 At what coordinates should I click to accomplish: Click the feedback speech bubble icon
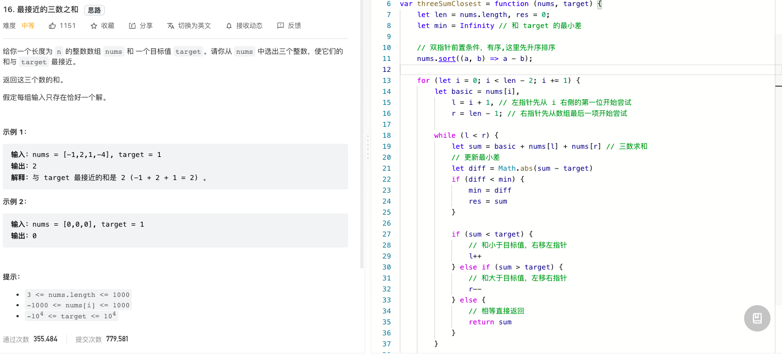coord(281,26)
